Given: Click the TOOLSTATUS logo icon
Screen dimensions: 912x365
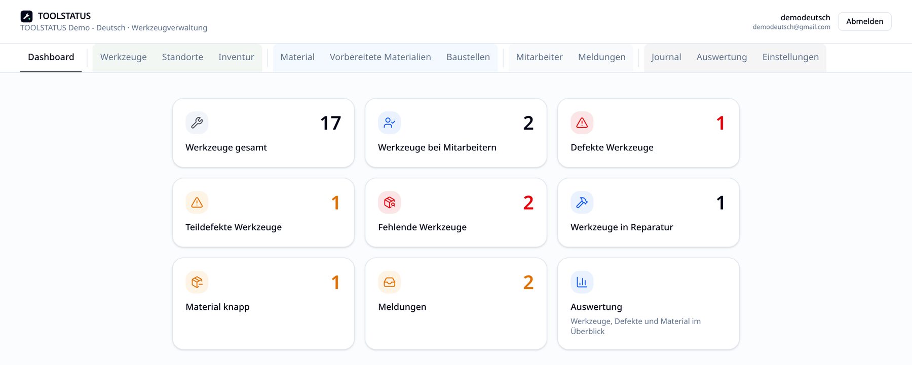Looking at the screenshot, I should (26, 16).
